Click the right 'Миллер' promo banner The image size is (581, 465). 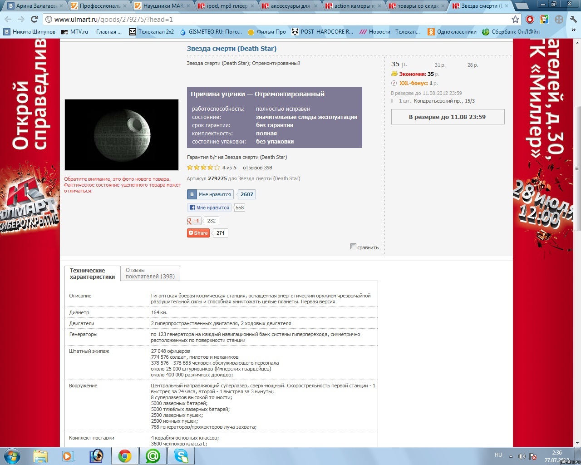tap(543, 242)
